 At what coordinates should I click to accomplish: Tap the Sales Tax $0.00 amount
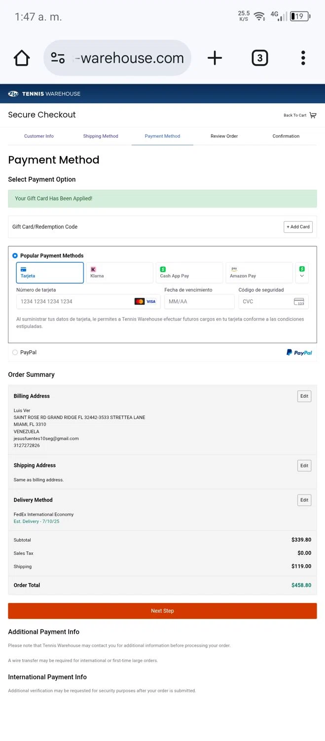304,553
